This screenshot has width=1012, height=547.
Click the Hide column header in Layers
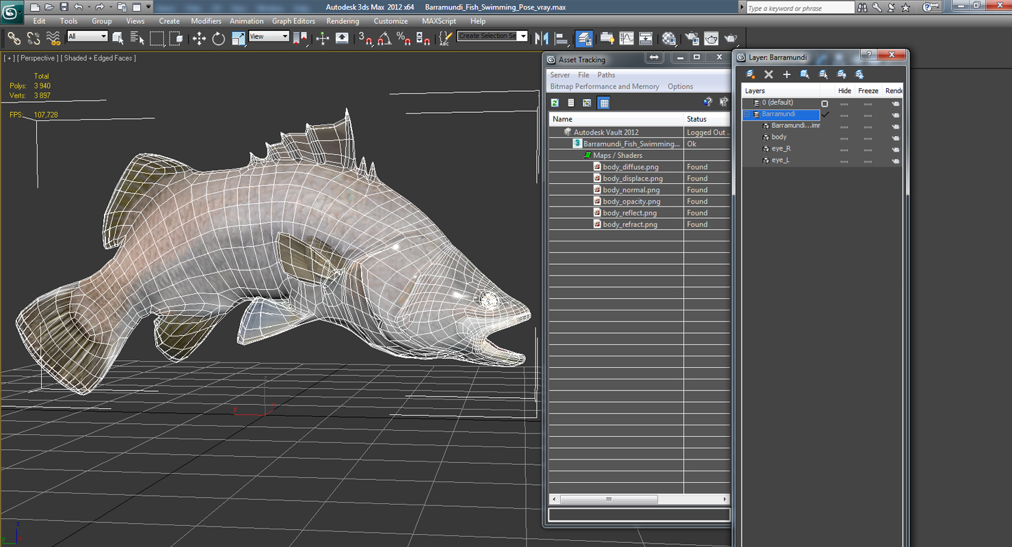tap(845, 91)
